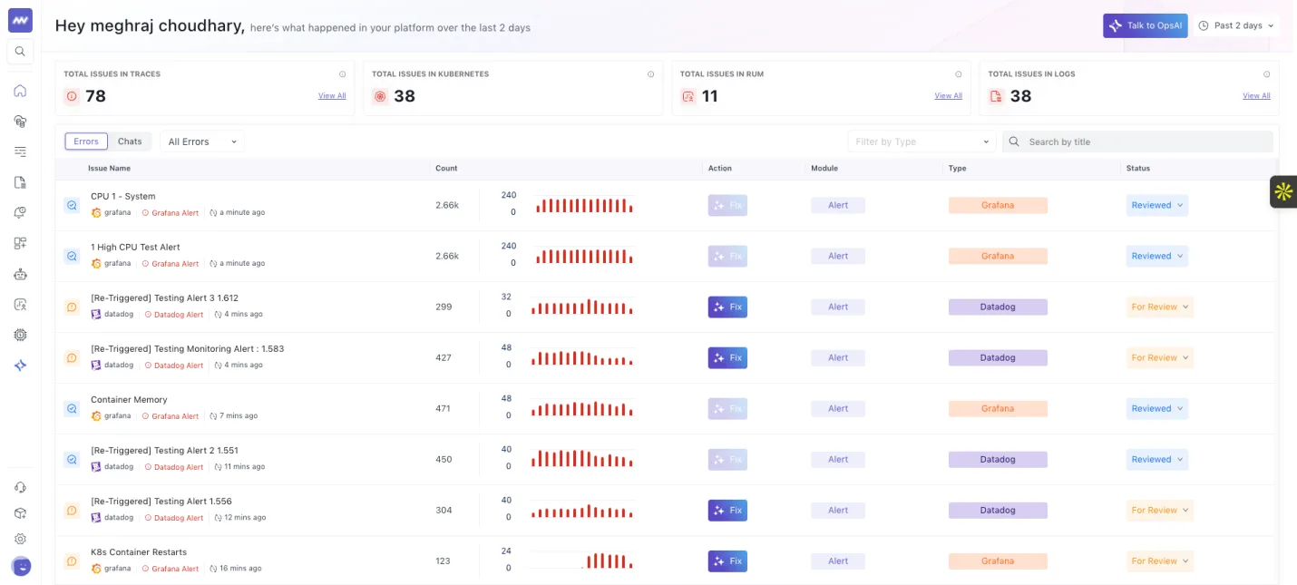Image resolution: width=1297 pixels, height=585 pixels.
Task: Click the blue review icon for Container Memory row
Action: pos(72,409)
